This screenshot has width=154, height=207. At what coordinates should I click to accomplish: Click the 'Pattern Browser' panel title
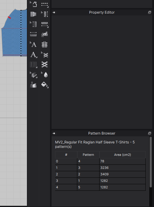click(102, 133)
